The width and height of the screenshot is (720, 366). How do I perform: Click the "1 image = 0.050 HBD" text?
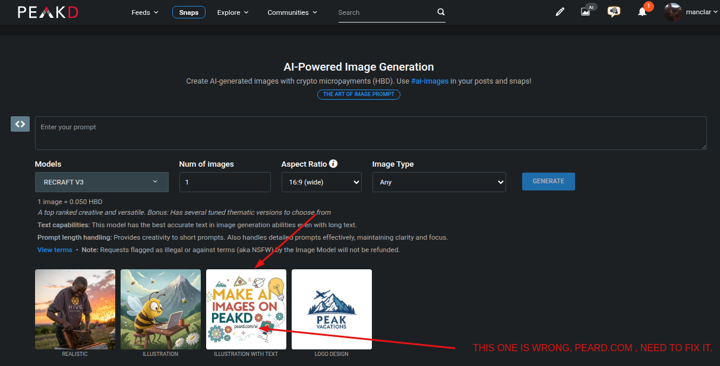coord(70,202)
